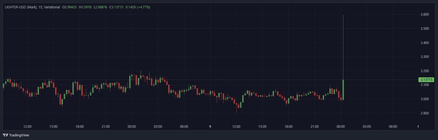
Task: Click the 3.100 price axis label
Action: (424, 85)
